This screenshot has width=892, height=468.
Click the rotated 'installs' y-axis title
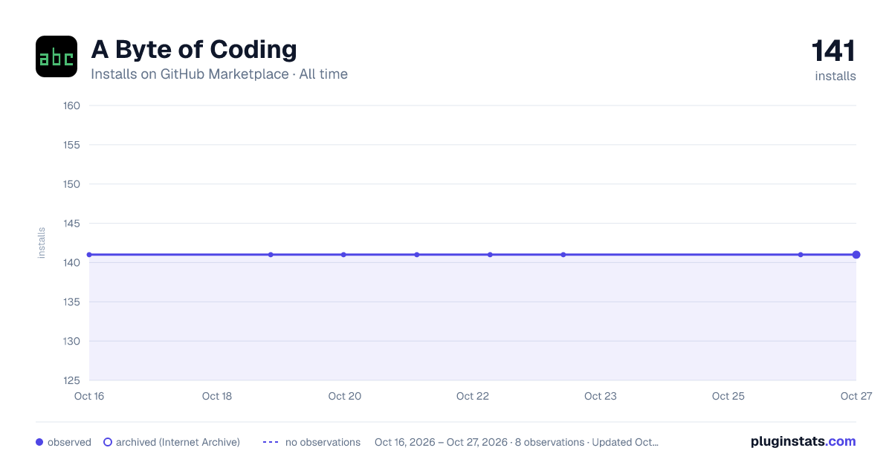[42, 243]
